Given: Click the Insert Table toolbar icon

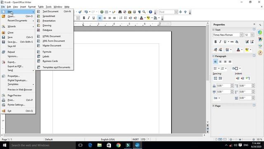Looking at the screenshot, I should click(x=106, y=12).
